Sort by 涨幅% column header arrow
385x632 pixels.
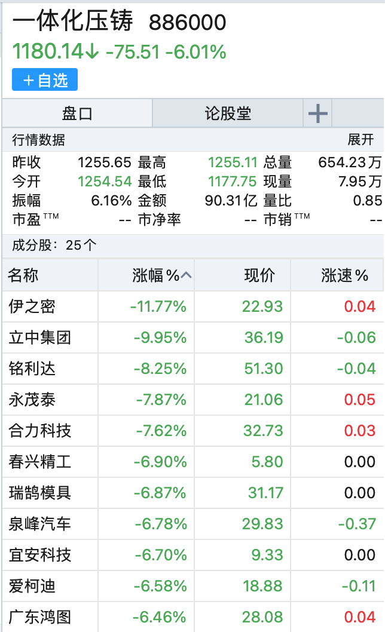pos(186,275)
